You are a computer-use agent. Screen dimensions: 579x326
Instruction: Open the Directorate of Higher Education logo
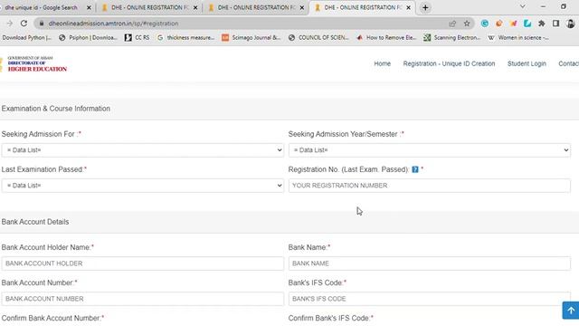click(33, 63)
